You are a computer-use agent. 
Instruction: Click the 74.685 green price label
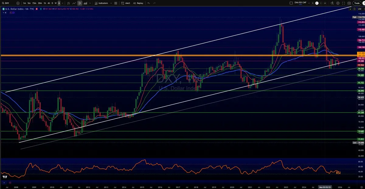361,131
